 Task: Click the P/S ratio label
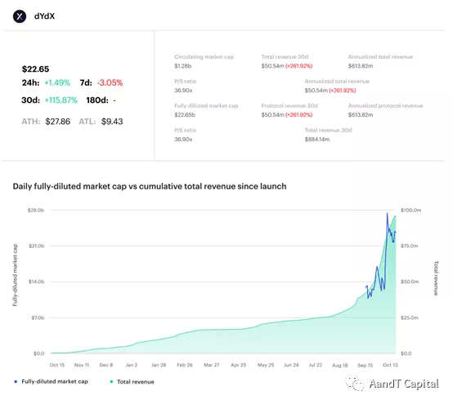click(185, 82)
